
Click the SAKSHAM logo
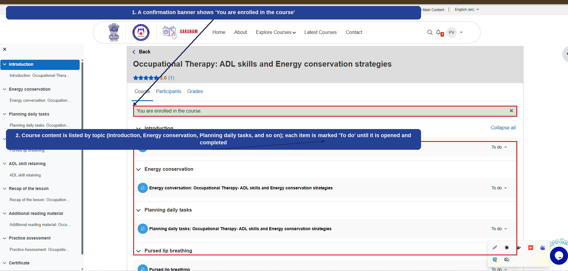[x=180, y=32]
